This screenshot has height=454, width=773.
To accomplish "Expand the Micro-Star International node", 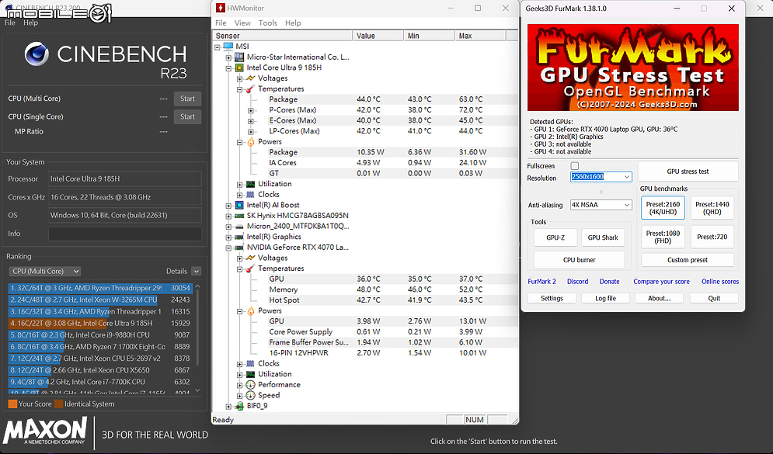I will pyautogui.click(x=228, y=57).
